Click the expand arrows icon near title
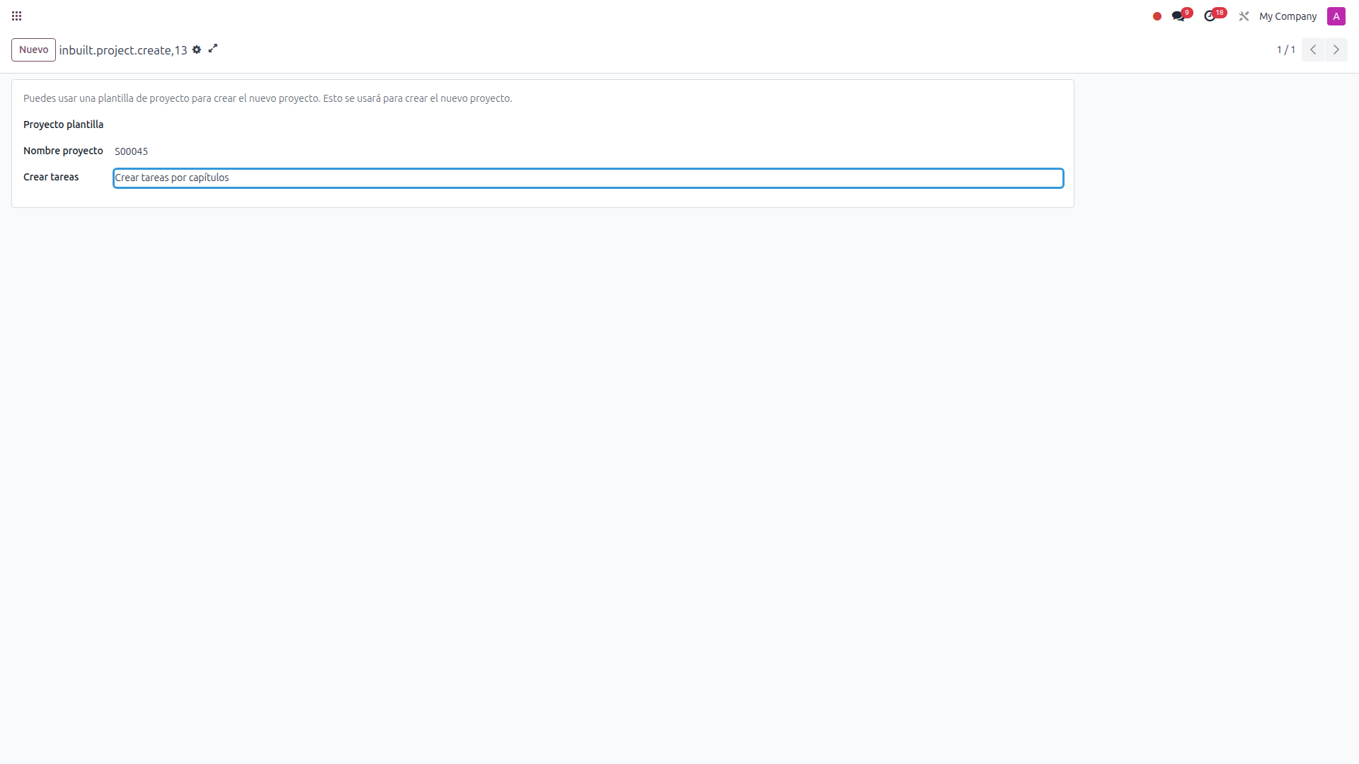The height and width of the screenshot is (764, 1359). click(212, 48)
